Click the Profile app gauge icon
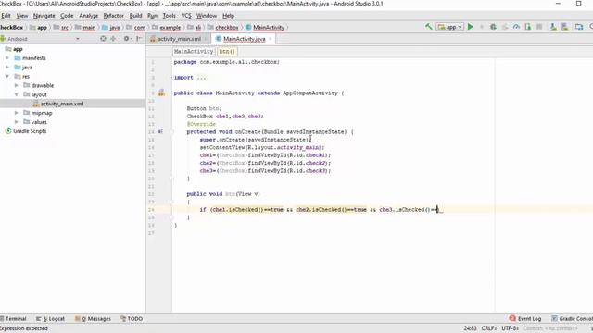Image resolution: width=593 pixels, height=333 pixels. pos(516,27)
